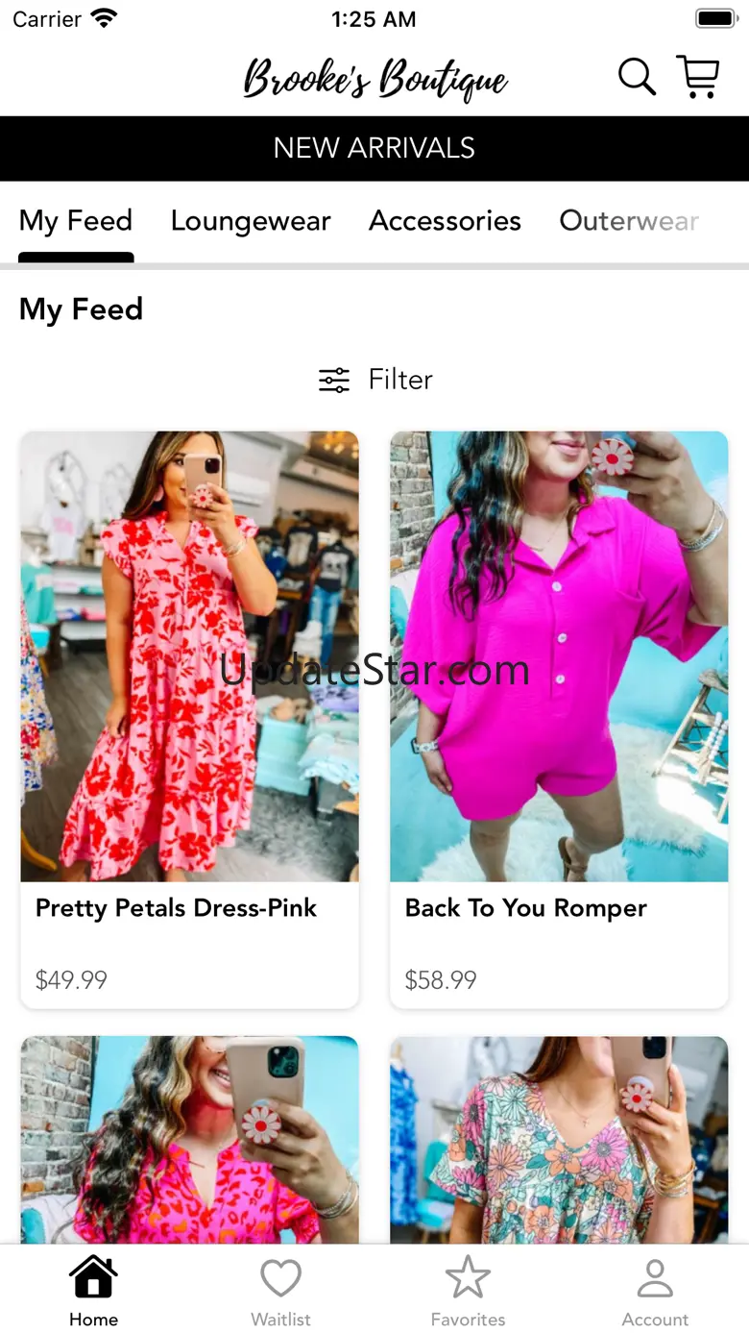Open the Back To You Romper title
This screenshot has width=749, height=1333.
coord(525,908)
